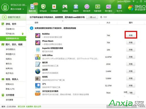Image resolution: width=146 pixels, height=109 pixels.
Task: Click the connected phone device icon
Action: click(5, 7)
